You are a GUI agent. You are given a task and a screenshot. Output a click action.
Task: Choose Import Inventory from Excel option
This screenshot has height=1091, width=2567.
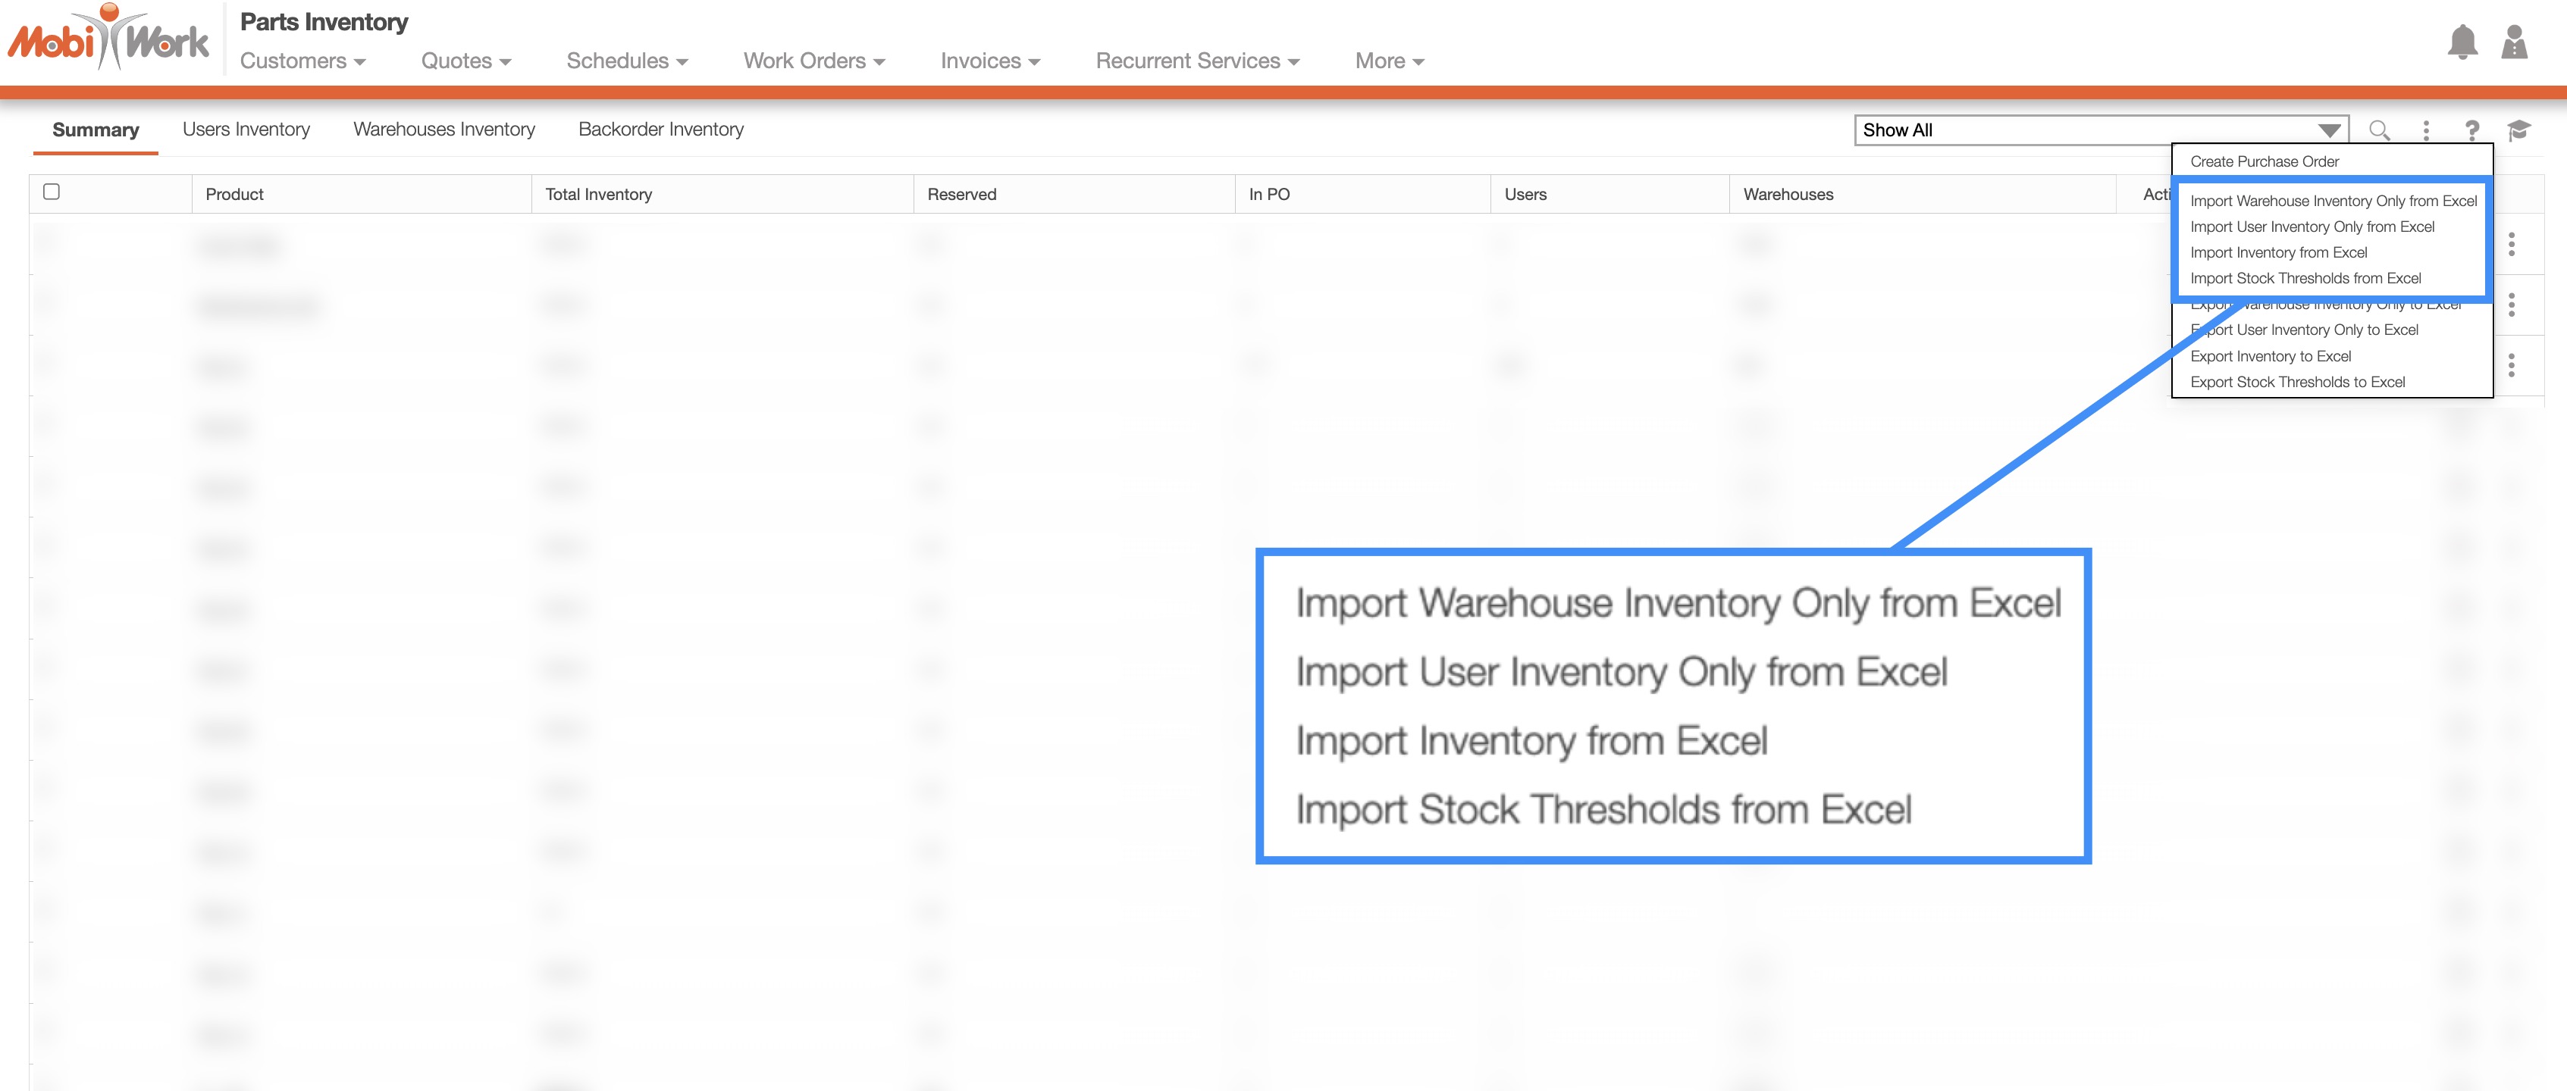click(x=2278, y=253)
